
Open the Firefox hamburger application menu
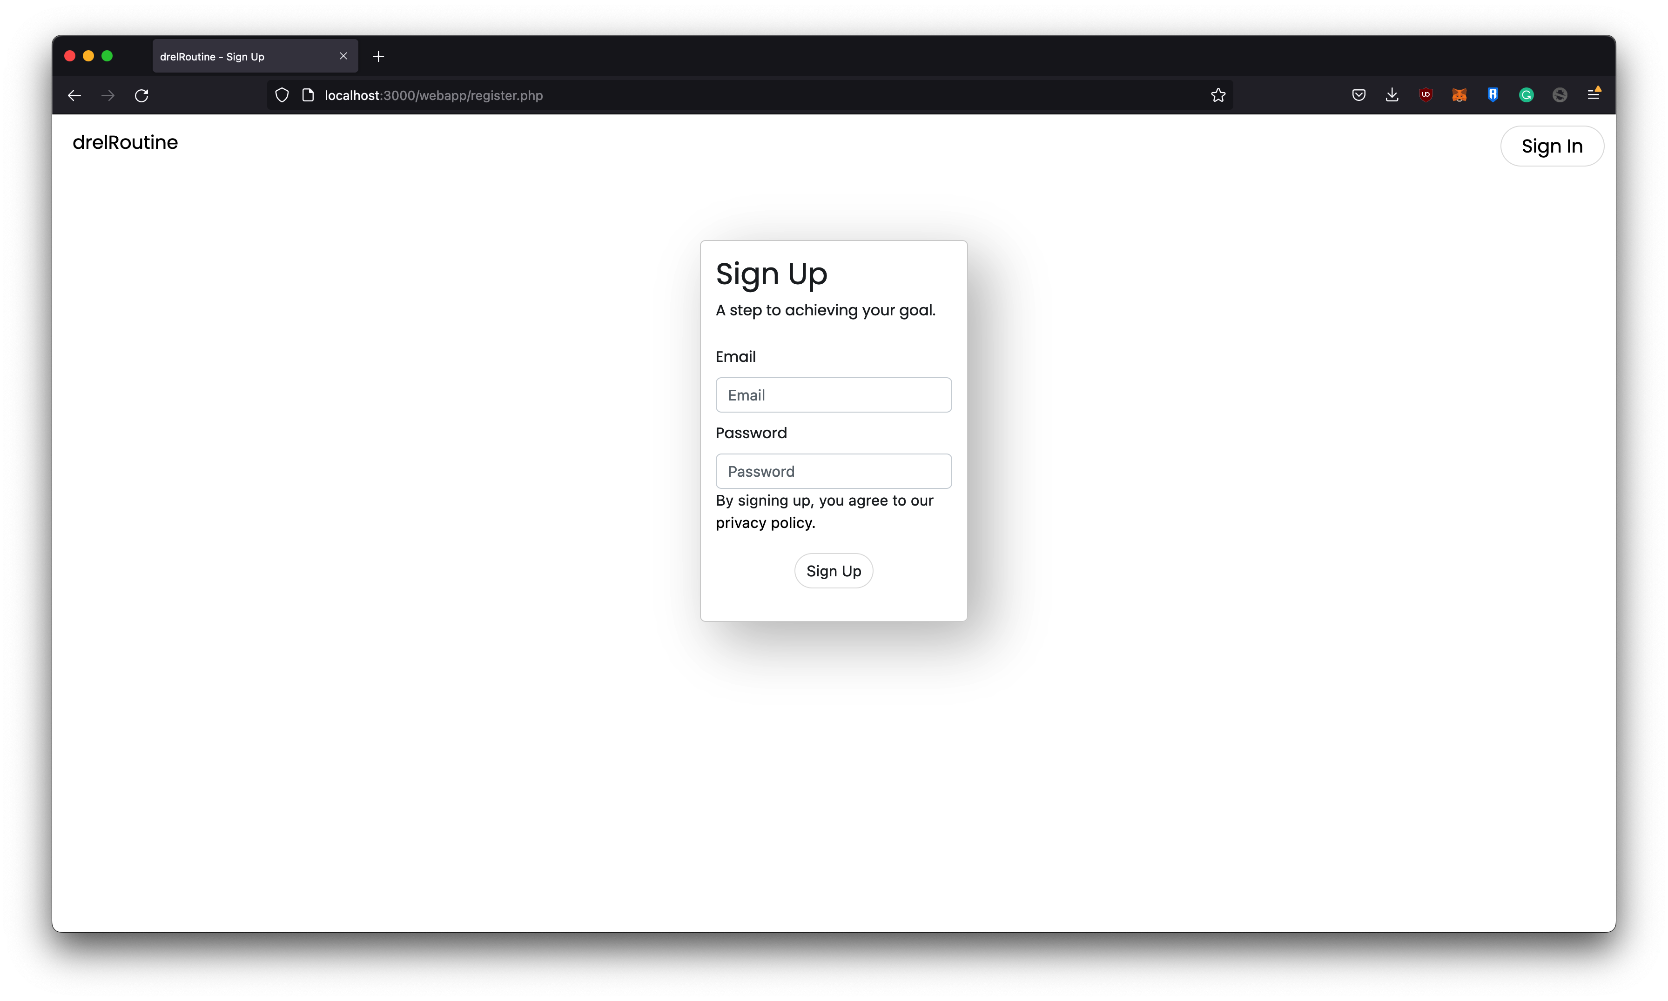click(x=1594, y=95)
